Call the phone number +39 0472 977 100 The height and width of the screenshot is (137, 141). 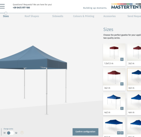(x=21, y=8)
